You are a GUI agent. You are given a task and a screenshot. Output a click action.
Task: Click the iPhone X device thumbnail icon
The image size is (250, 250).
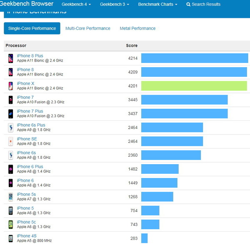click(10, 86)
